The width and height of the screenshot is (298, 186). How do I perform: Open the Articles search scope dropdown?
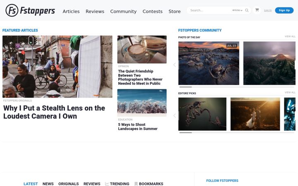tap(237, 10)
